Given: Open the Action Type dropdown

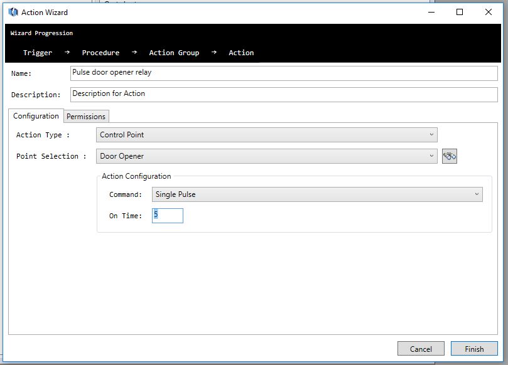Looking at the screenshot, I should 267,135.
